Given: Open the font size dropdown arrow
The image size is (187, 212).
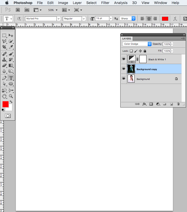Looking at the screenshot, I should click(111, 18).
